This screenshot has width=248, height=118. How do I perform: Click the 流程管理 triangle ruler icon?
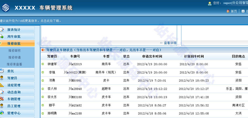click(2, 85)
